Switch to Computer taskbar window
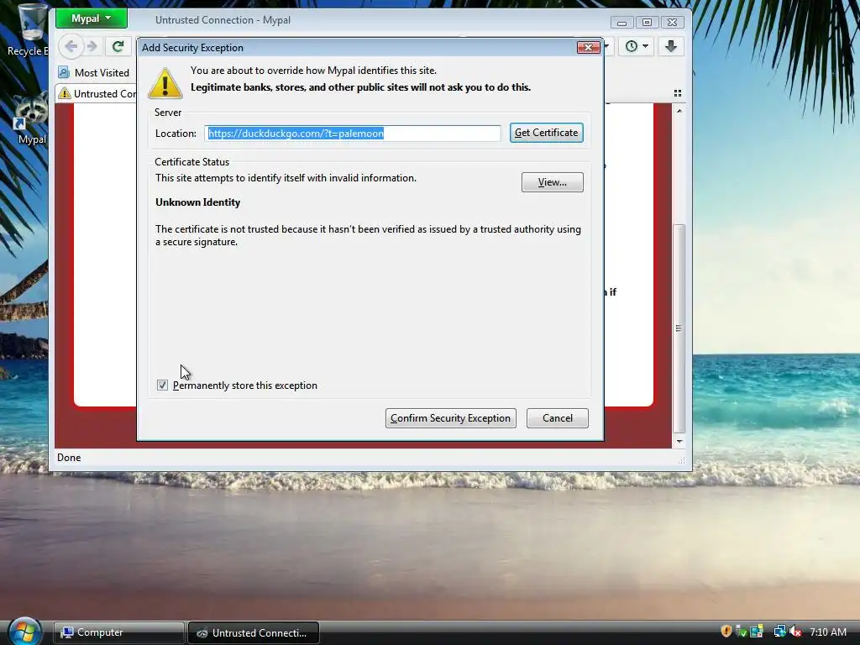Viewport: 860px width, 645px height. coord(118,632)
